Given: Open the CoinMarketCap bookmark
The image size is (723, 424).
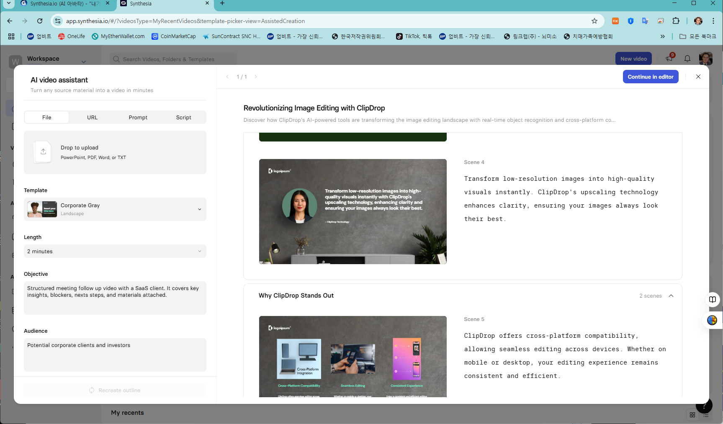Looking at the screenshot, I should point(174,36).
